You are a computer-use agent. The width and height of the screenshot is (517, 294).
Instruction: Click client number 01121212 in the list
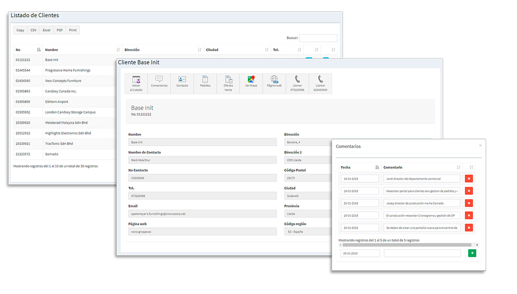pyautogui.click(x=23, y=60)
